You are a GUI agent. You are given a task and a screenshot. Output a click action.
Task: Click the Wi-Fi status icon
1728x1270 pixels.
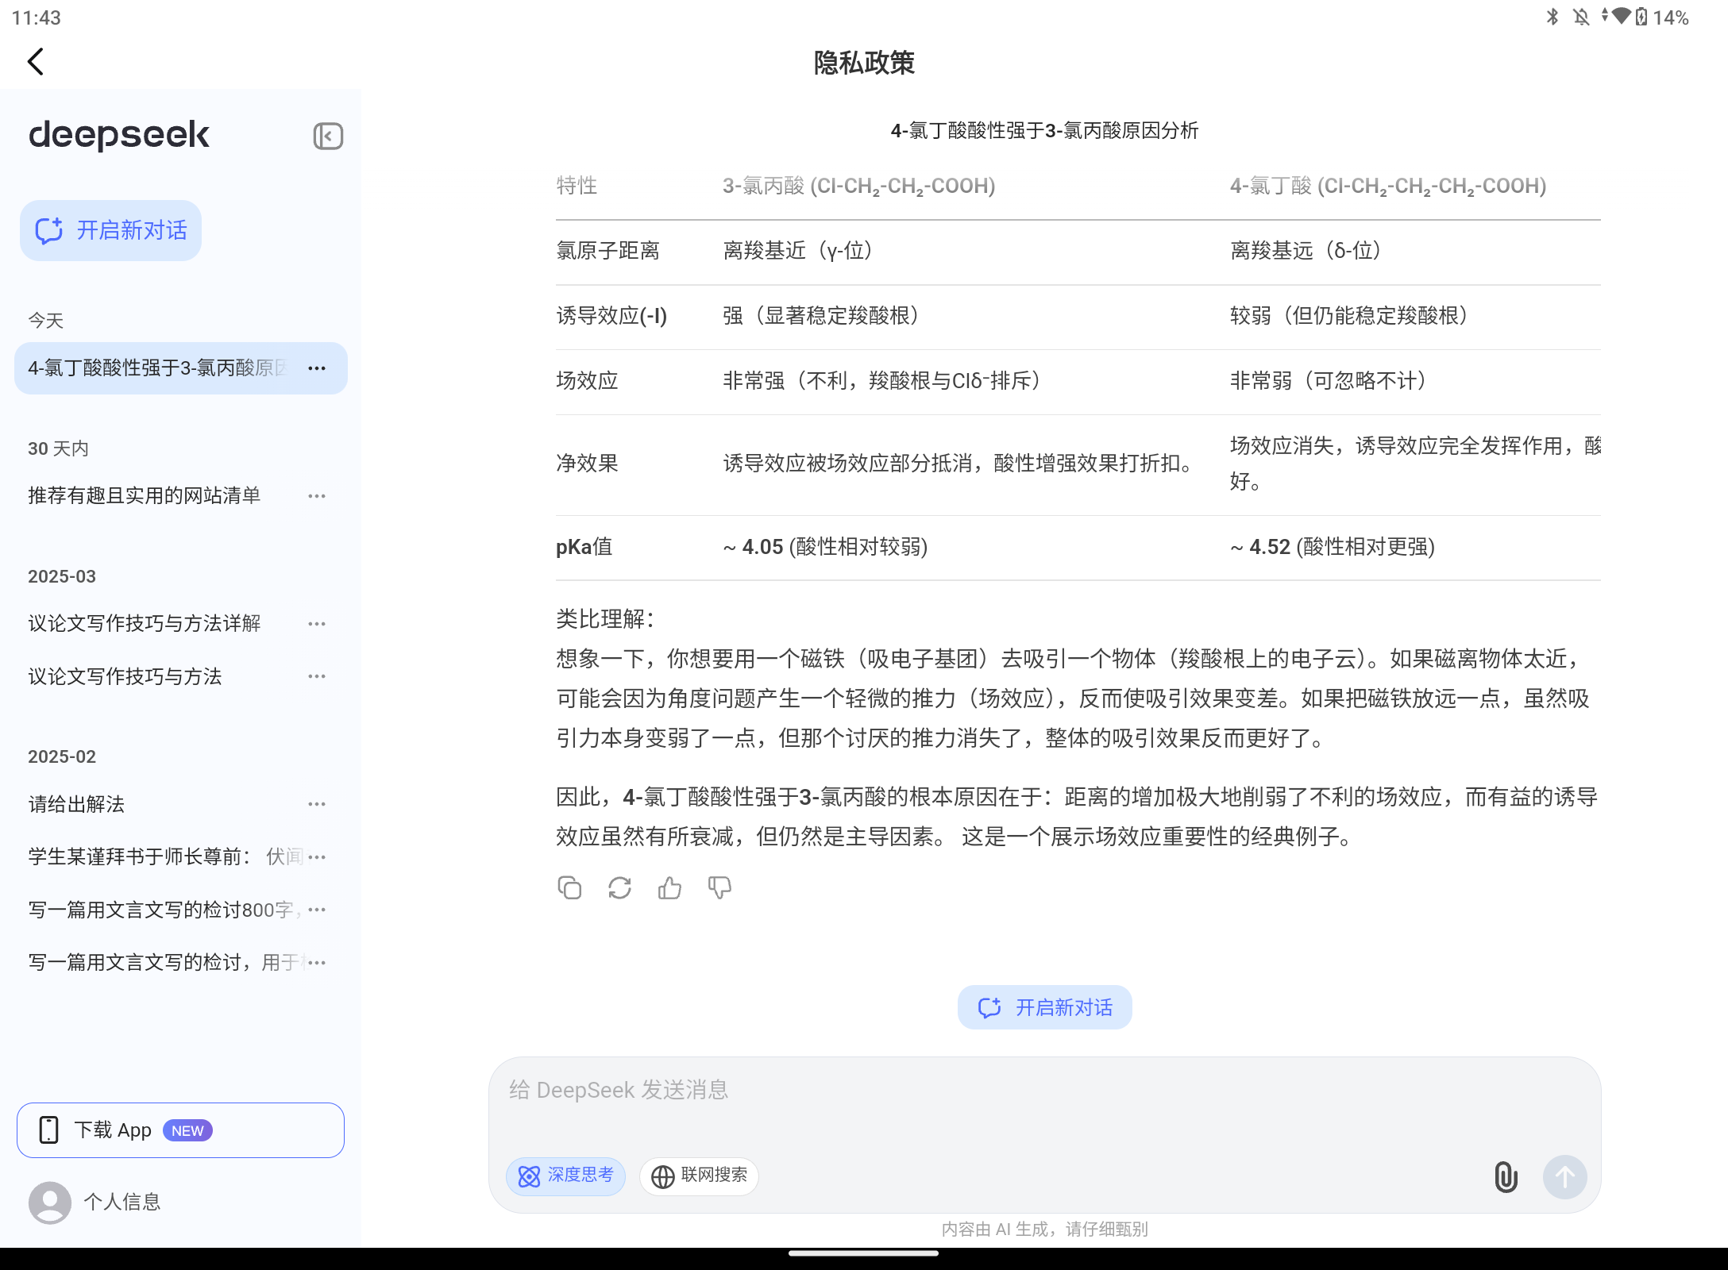click(x=1620, y=16)
